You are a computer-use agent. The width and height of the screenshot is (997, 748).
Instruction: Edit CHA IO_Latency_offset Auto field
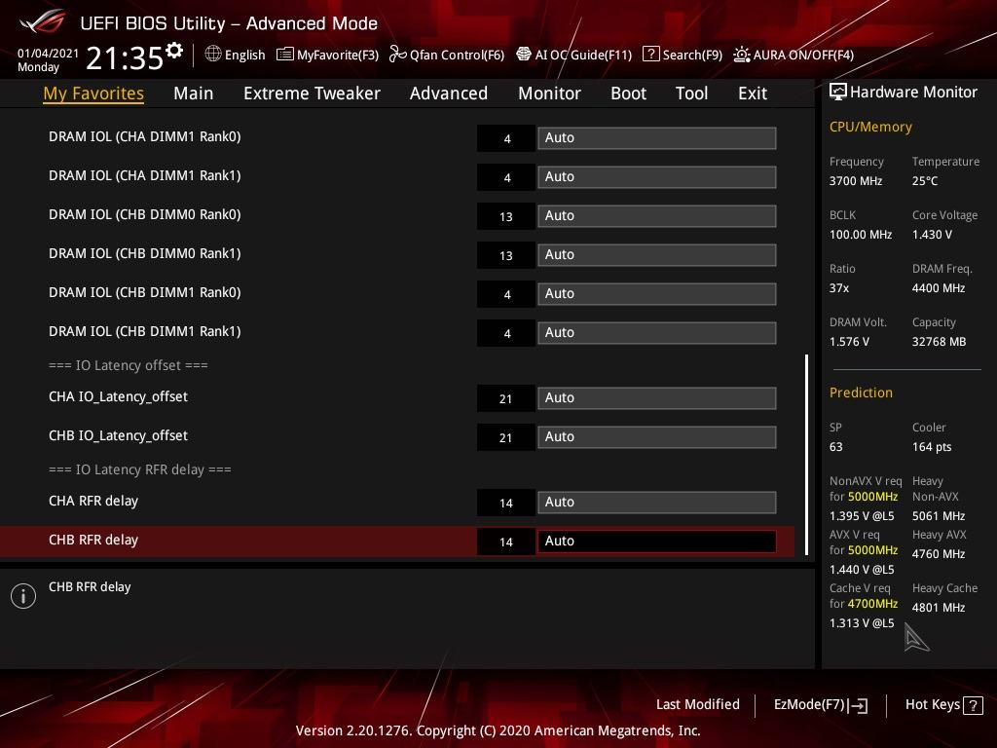point(657,398)
